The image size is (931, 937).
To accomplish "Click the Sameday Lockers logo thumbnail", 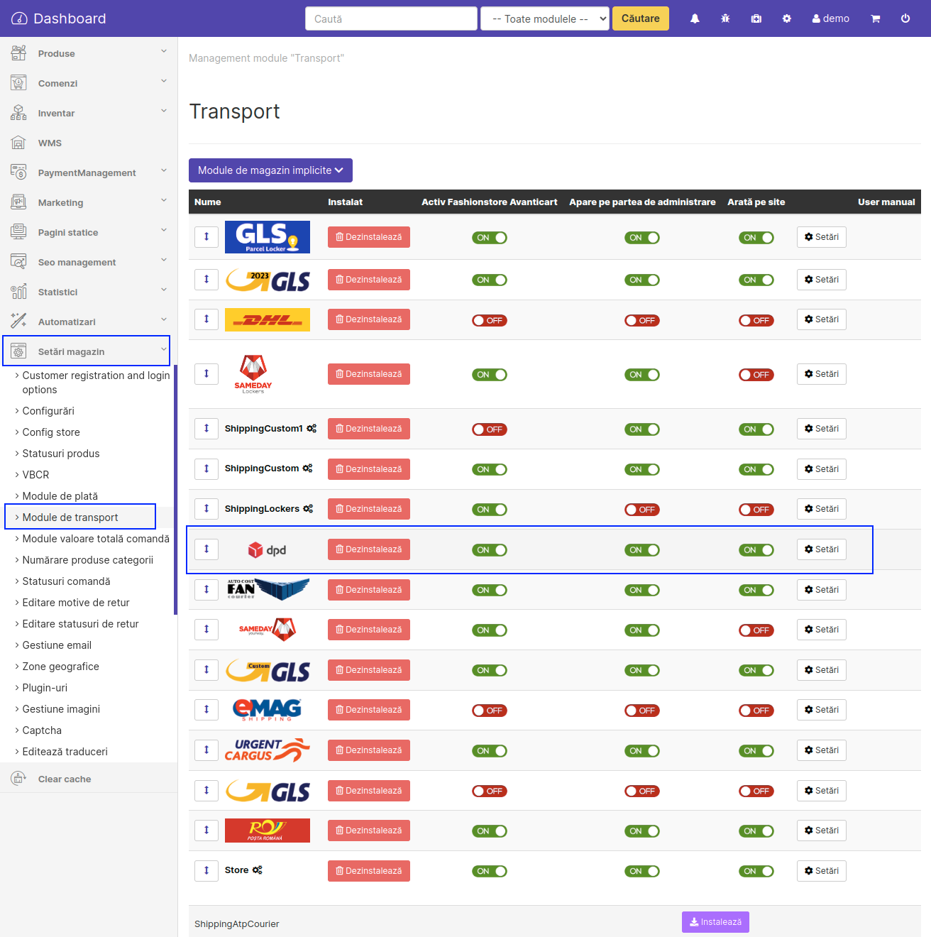I will [x=253, y=374].
